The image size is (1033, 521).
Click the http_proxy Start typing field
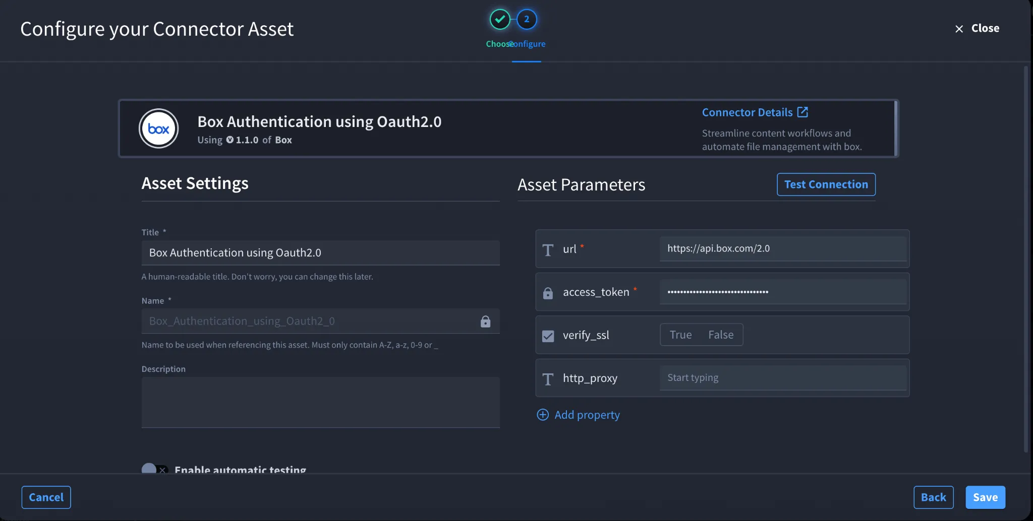coord(783,378)
